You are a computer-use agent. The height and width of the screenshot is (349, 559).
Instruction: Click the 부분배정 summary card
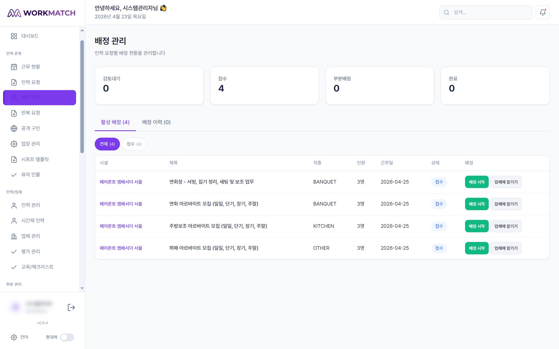pos(380,86)
